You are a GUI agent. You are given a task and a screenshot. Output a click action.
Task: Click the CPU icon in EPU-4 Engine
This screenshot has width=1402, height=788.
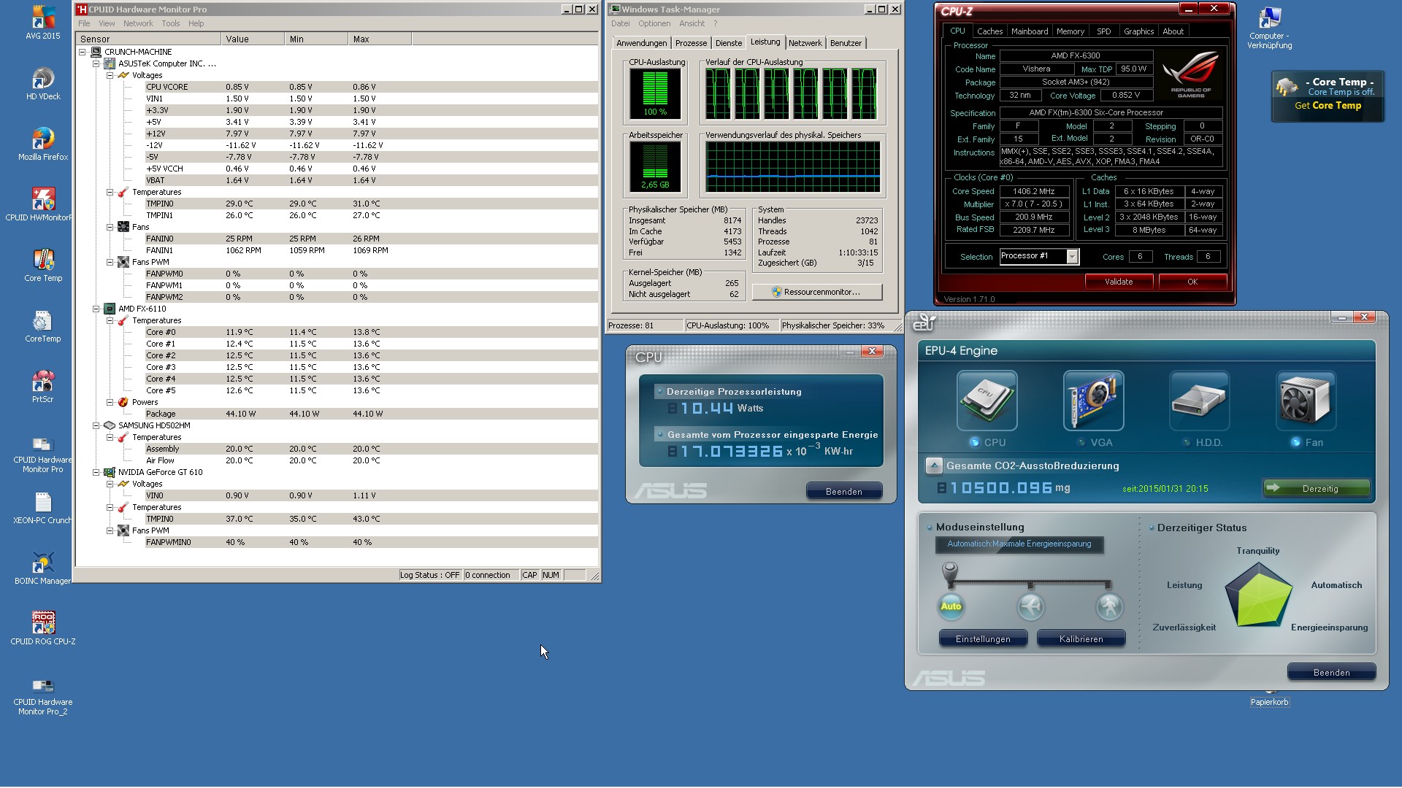(x=986, y=401)
